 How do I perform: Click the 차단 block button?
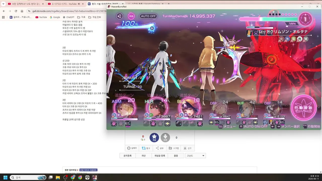tap(144, 156)
